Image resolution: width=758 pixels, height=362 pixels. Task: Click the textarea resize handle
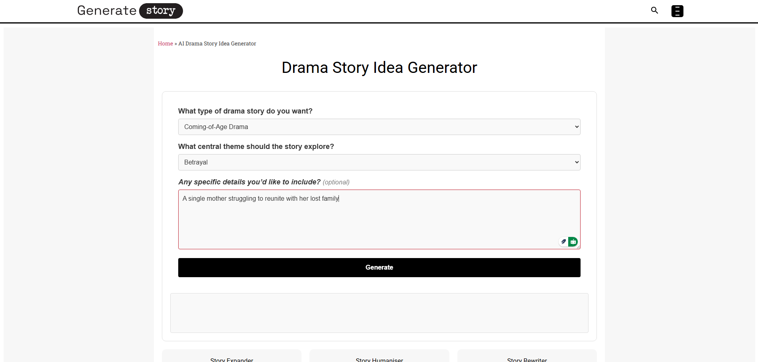click(x=578, y=246)
